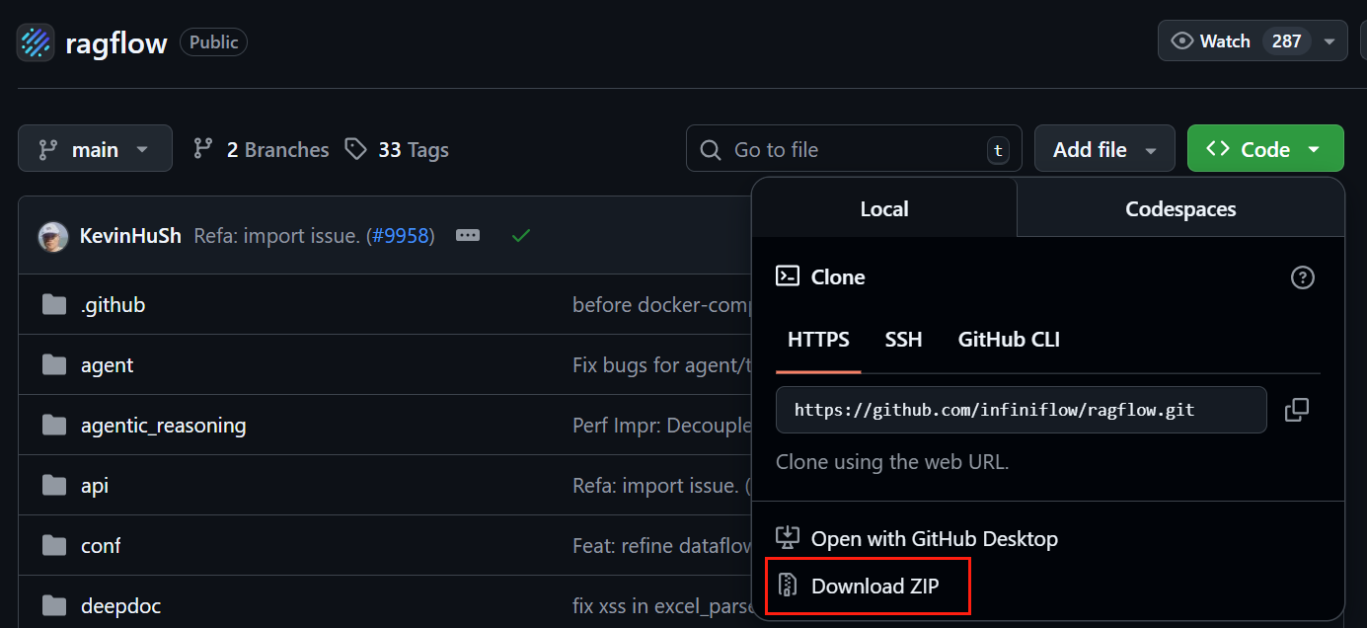Click the folder icon for deepdoc
Screen dimensions: 1367x628
[x=54, y=605]
